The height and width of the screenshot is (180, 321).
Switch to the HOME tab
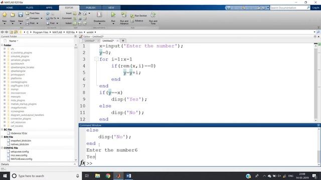(x=10, y=8)
